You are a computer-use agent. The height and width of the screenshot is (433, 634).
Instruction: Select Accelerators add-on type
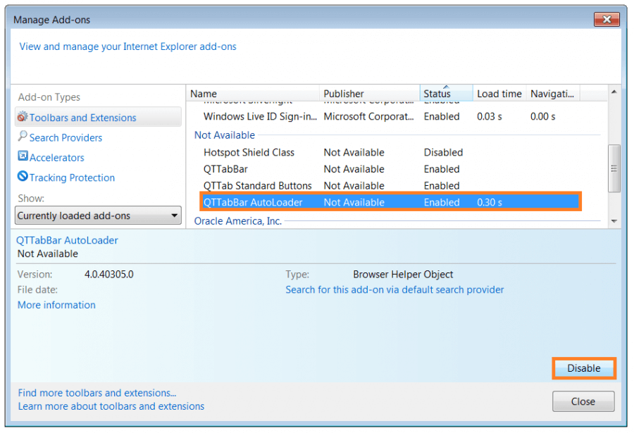click(x=56, y=158)
